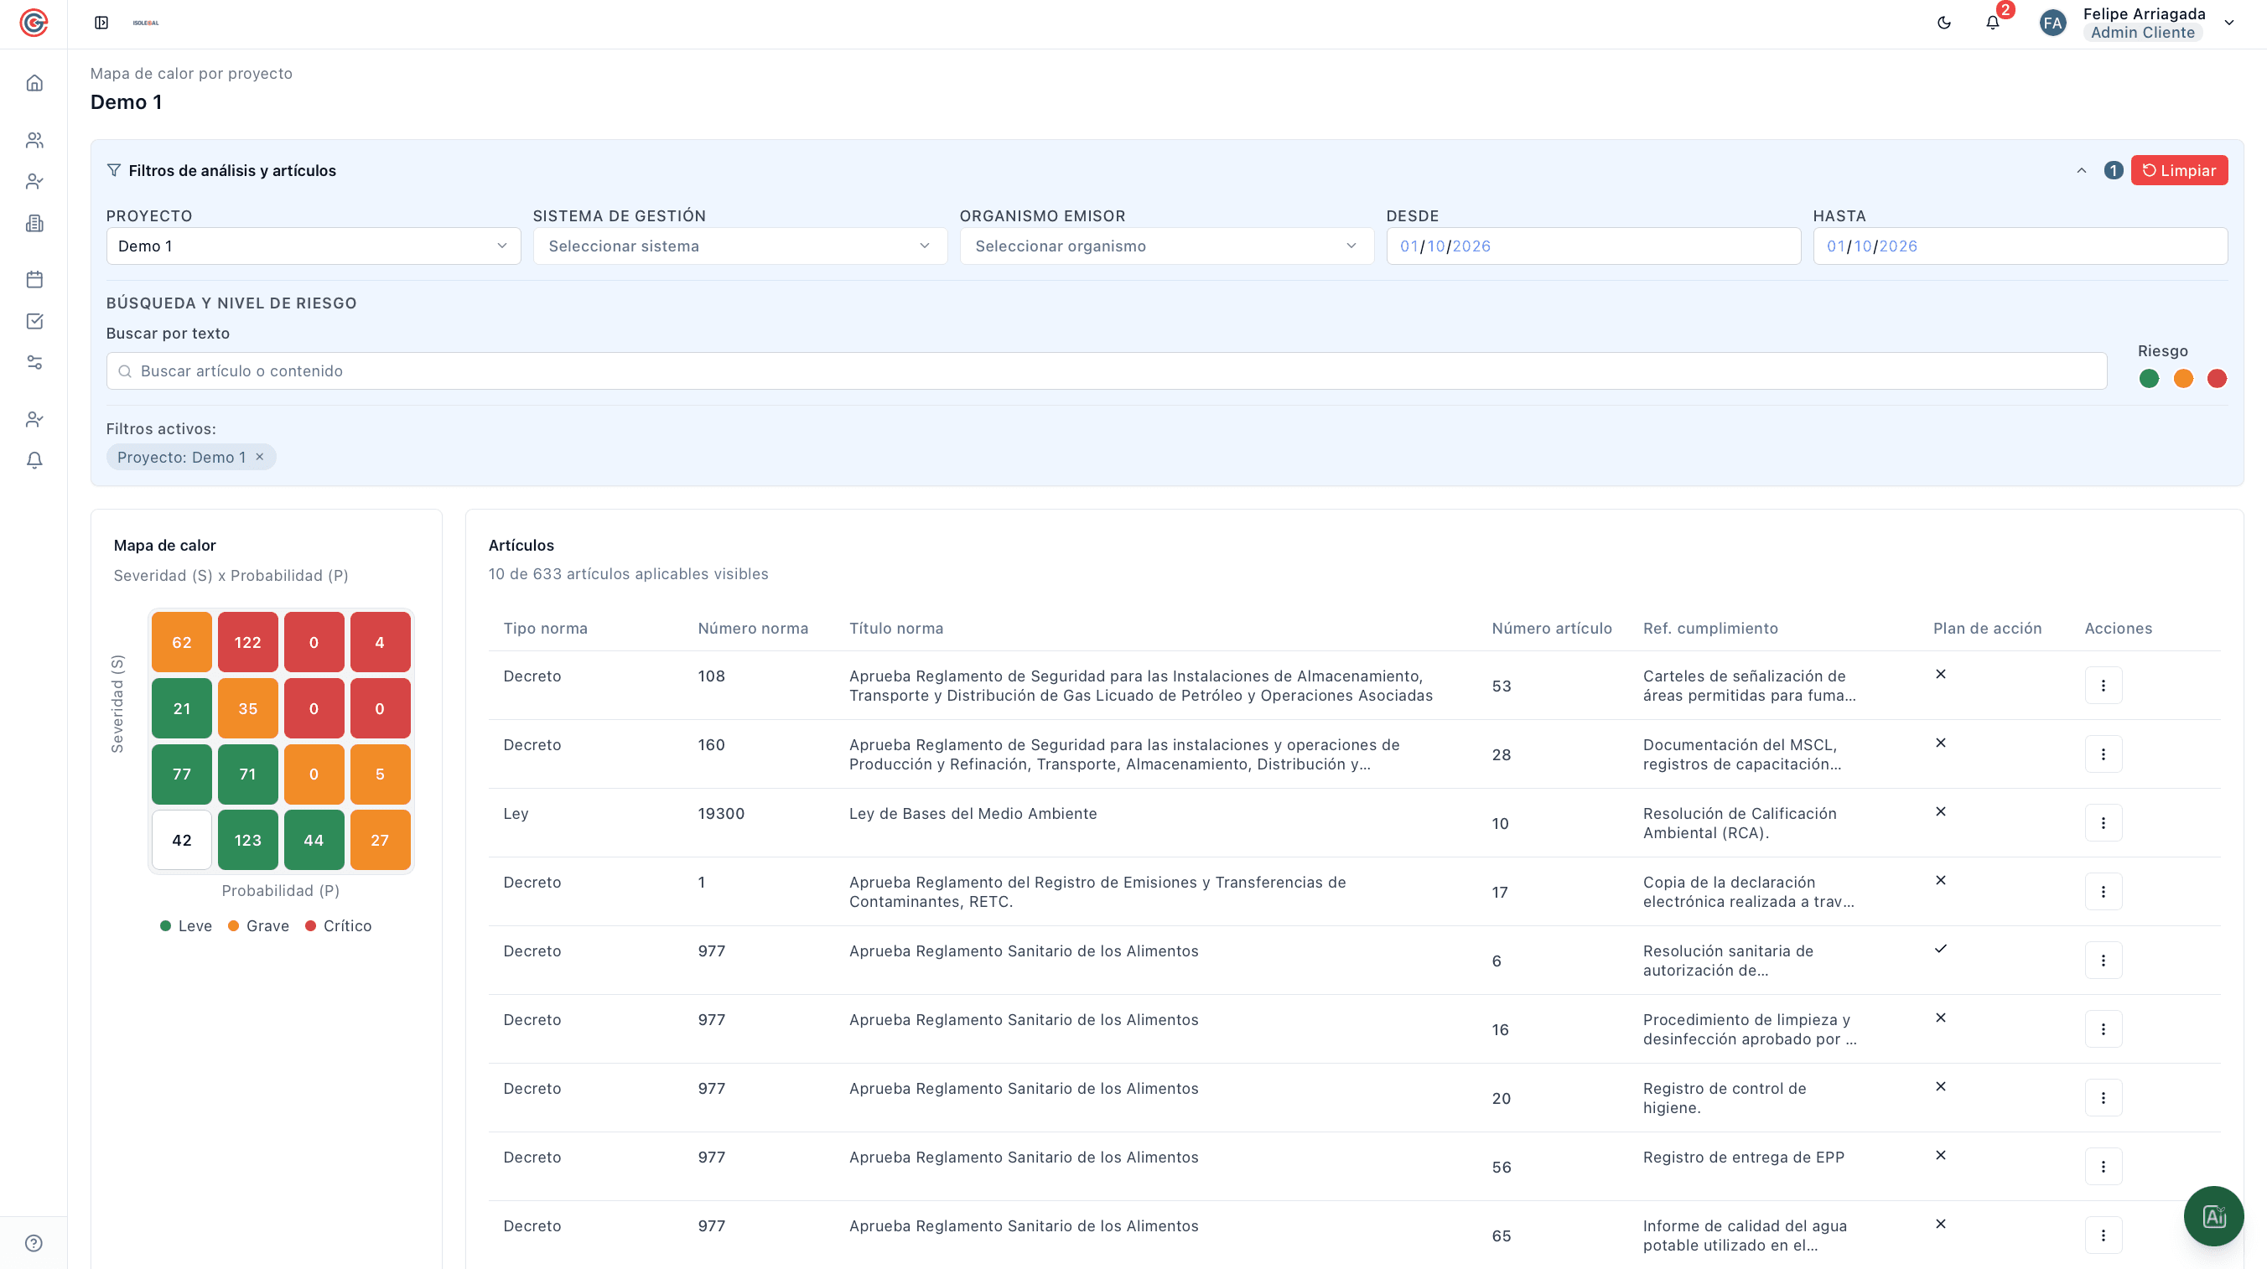Open the FA user avatar

pyautogui.click(x=2053, y=23)
